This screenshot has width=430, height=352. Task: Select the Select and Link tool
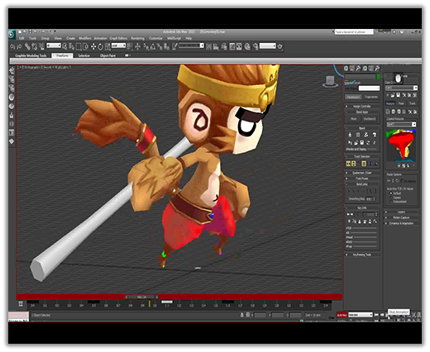pos(27,46)
